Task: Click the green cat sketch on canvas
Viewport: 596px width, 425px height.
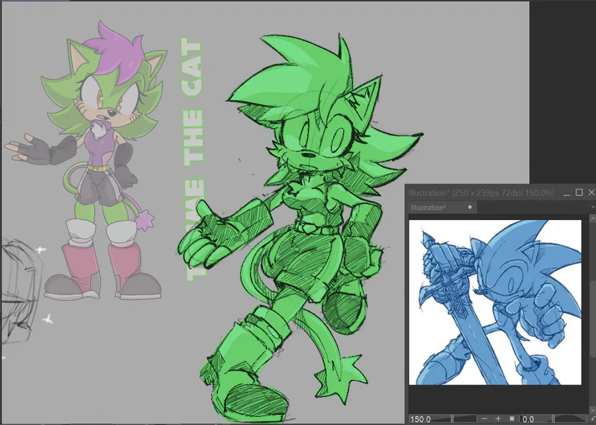Action: click(300, 228)
